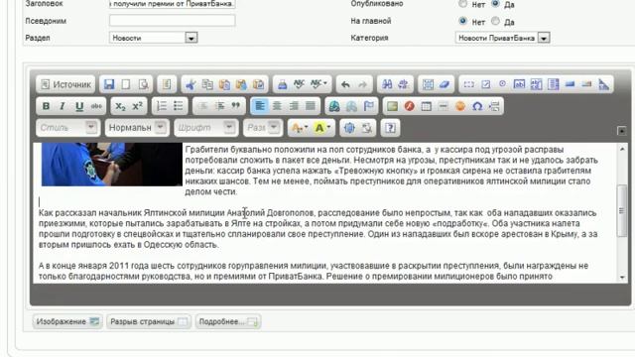Screen dimensions: 635x357
Task: Click the Preview icon
Action: 143,84
